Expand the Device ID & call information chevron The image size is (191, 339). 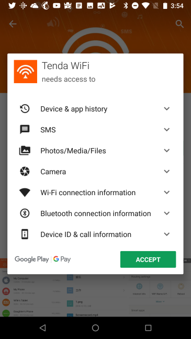[166, 234]
